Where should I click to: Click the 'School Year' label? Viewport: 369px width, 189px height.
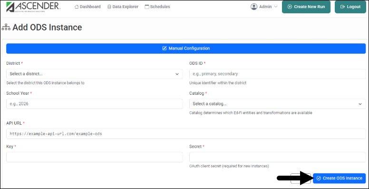tap(18, 93)
